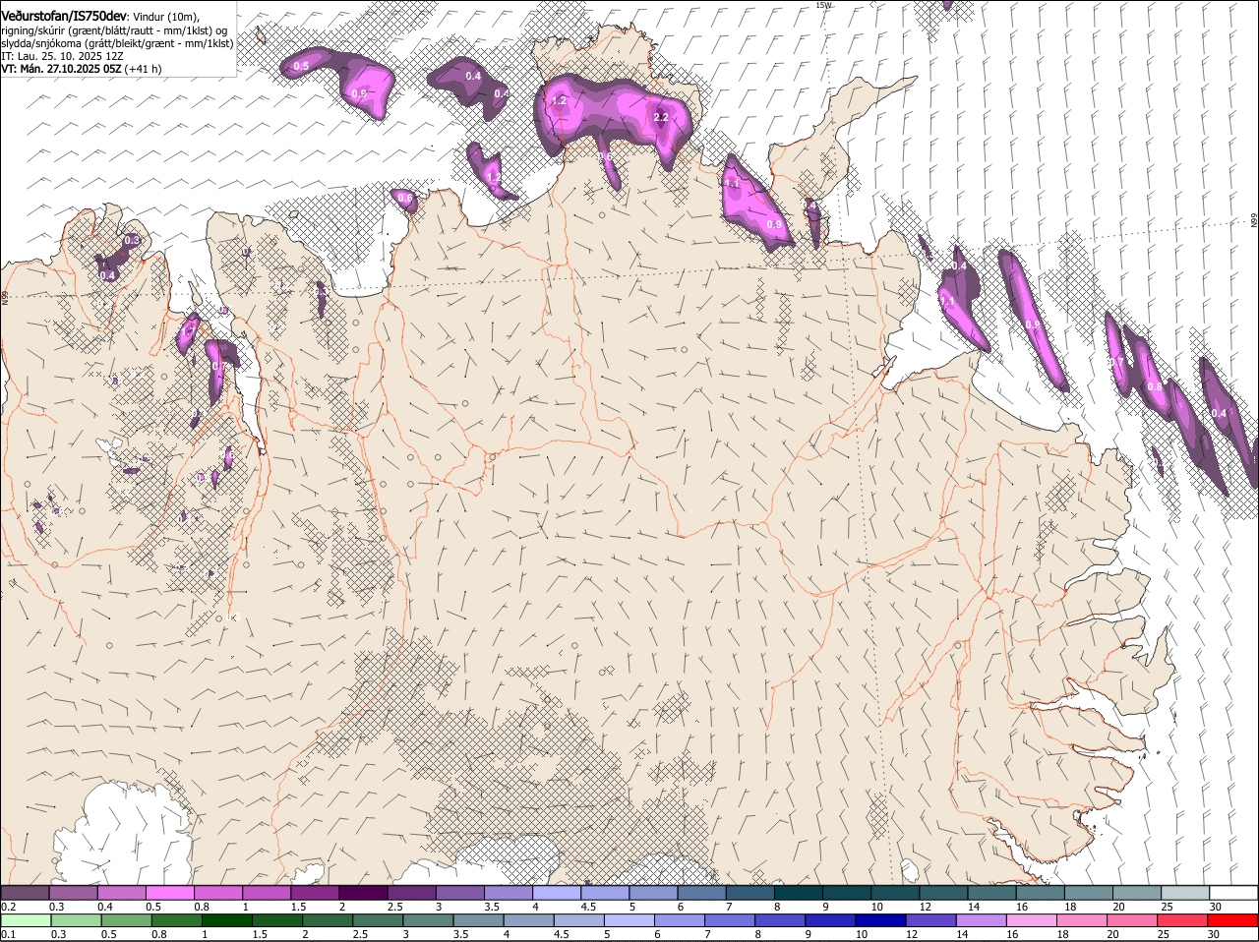Pick the dark purple top-row swatch labeled 2
Image resolution: width=1259 pixels, height=942 pixels.
(x=363, y=893)
